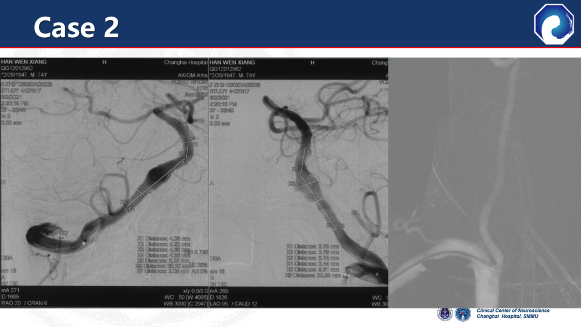
Task: Click the 'RAO 20 / CRAN 6' angle label
Action: point(24,303)
